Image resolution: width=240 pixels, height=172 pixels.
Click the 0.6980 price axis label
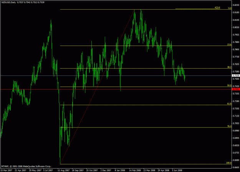click(x=236, y=131)
